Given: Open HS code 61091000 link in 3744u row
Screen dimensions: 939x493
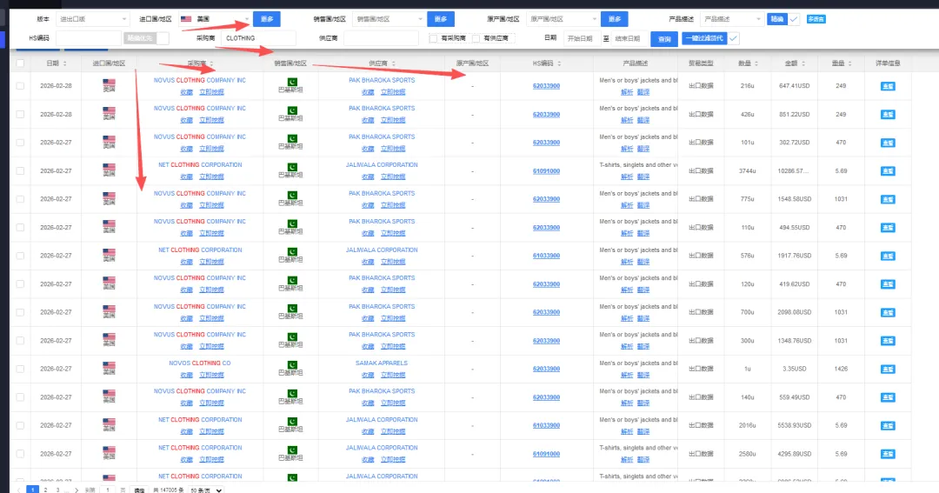Looking at the screenshot, I should pos(546,171).
